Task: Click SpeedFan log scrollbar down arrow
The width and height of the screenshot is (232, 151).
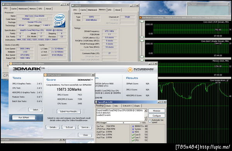Action: 146,119
